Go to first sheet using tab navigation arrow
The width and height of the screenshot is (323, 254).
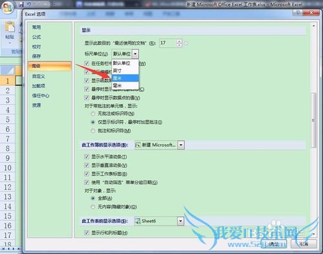click(x=3, y=249)
